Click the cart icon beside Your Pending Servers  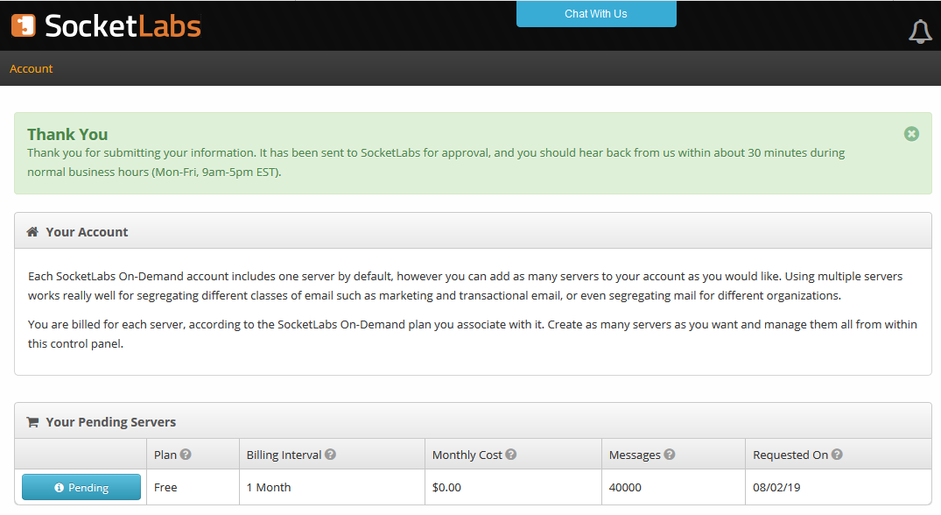(x=32, y=422)
